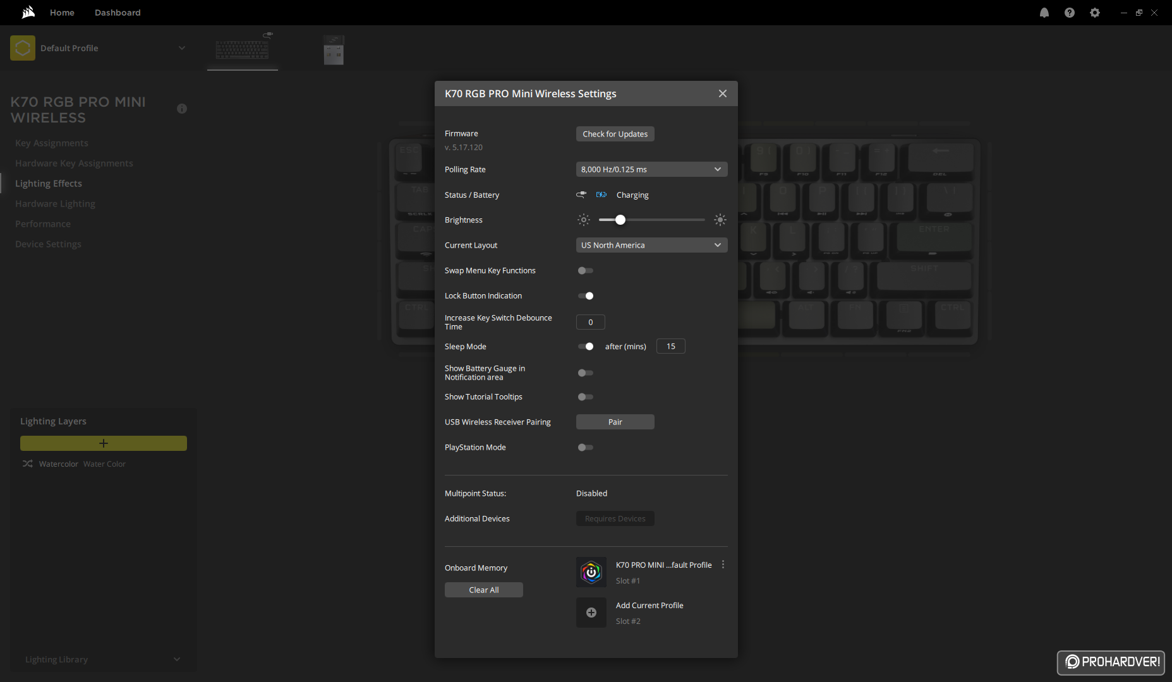Screen dimensions: 1172x682
Task: Open the help question mark icon
Action: 1070,13
